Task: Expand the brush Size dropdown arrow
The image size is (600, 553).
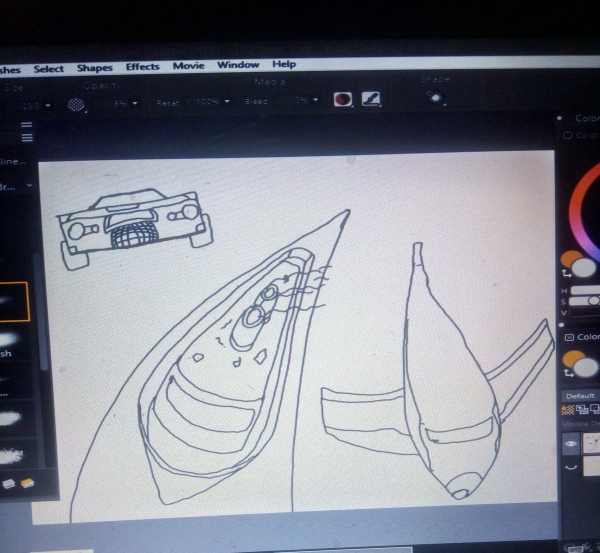Action: [48, 105]
